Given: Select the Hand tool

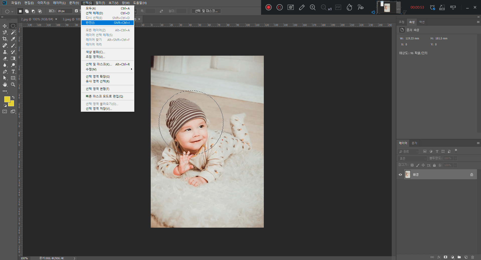Looking at the screenshot, I should (5, 84).
